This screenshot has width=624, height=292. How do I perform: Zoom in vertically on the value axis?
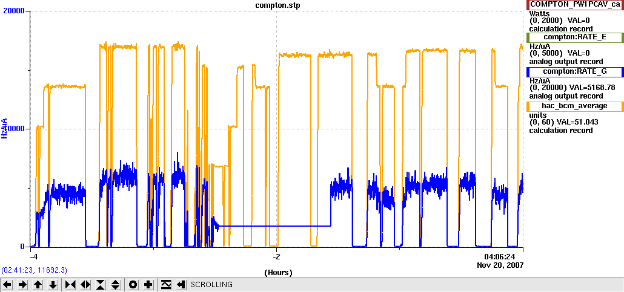click(101, 285)
